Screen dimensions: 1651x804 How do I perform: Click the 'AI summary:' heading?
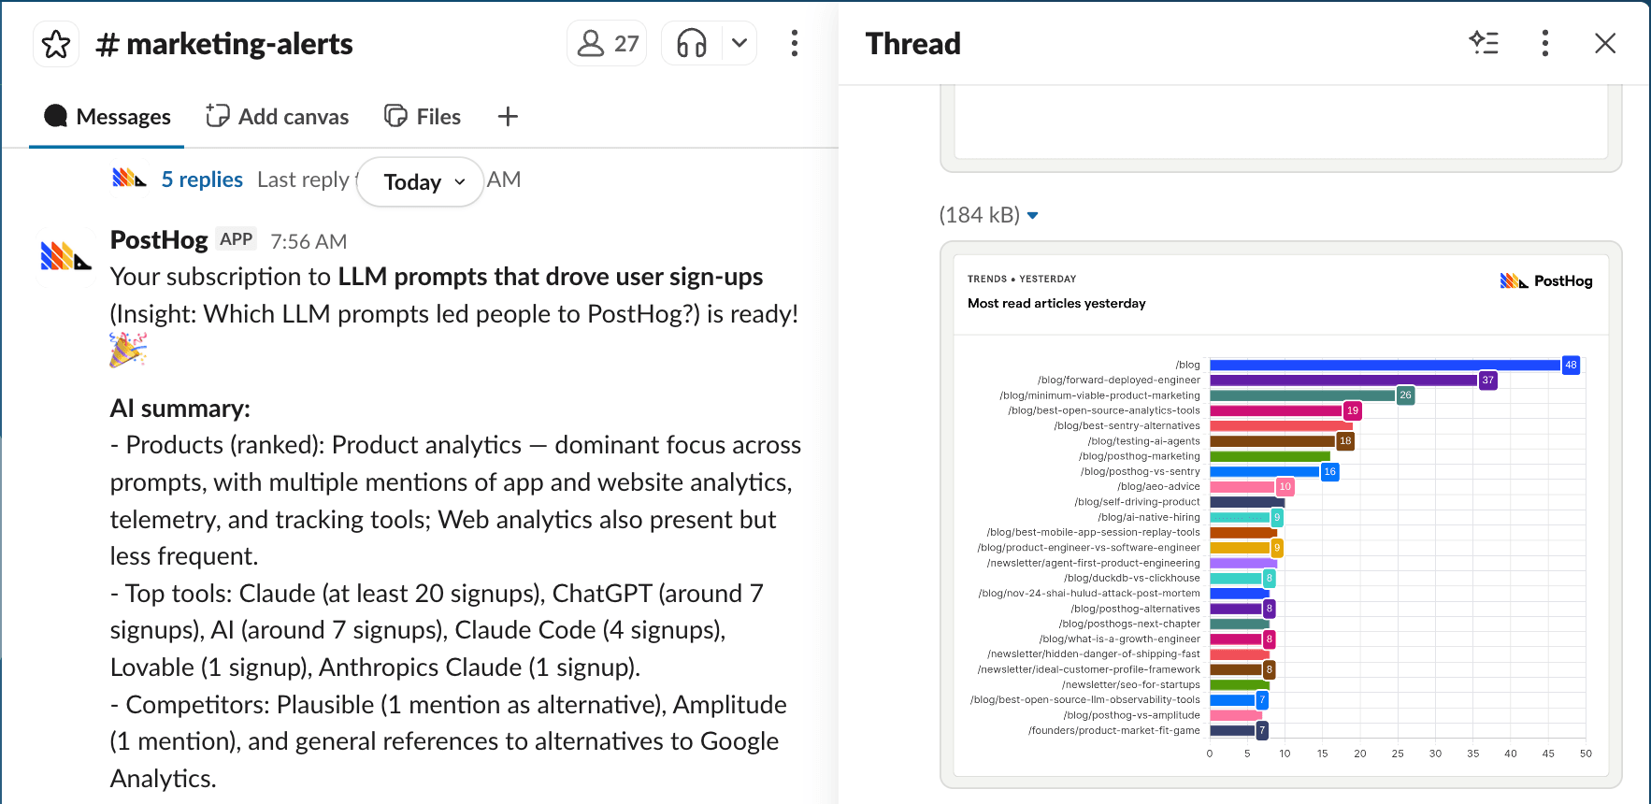180,409
